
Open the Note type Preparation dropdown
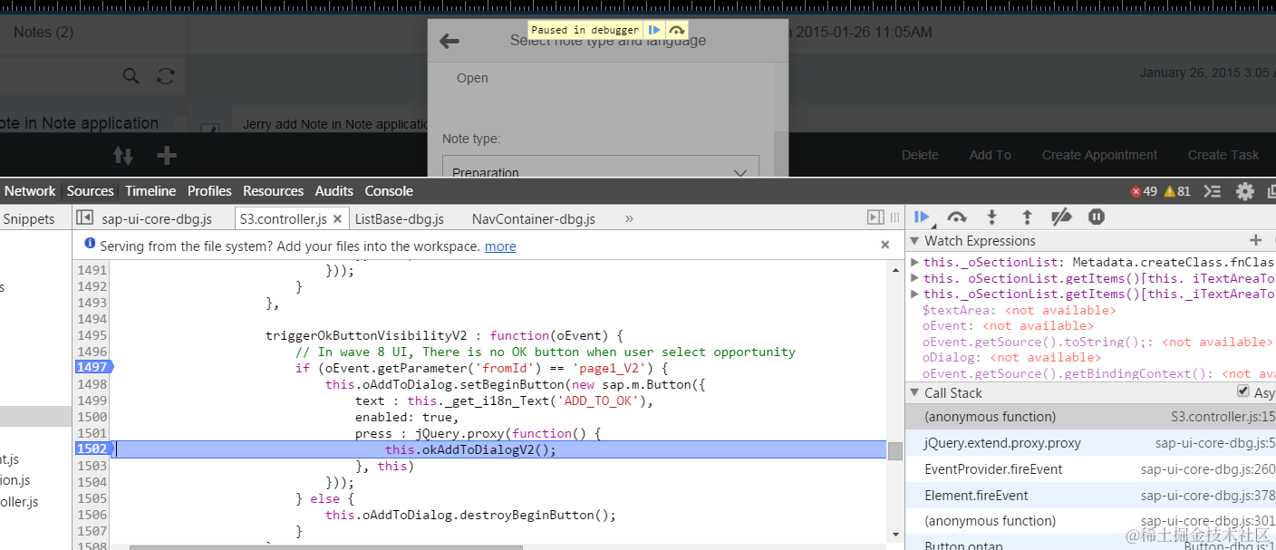601,167
